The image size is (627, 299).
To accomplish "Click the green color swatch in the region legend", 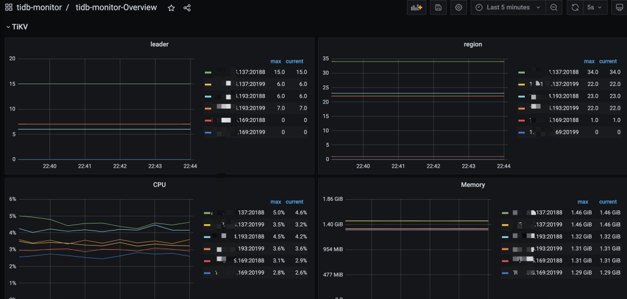I will [x=521, y=72].
